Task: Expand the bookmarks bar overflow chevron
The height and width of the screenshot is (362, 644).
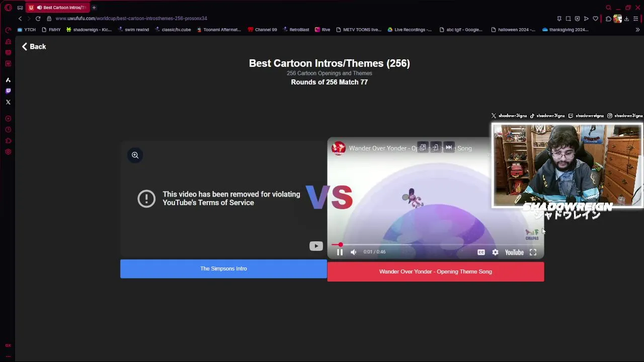Action: (x=637, y=30)
